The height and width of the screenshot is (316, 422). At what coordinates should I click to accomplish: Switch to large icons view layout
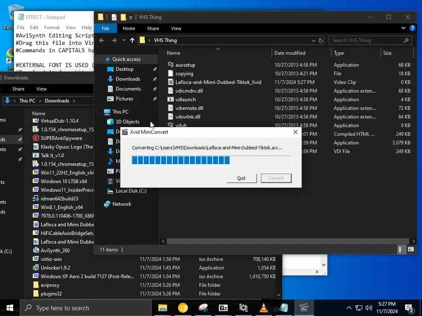coord(410,249)
